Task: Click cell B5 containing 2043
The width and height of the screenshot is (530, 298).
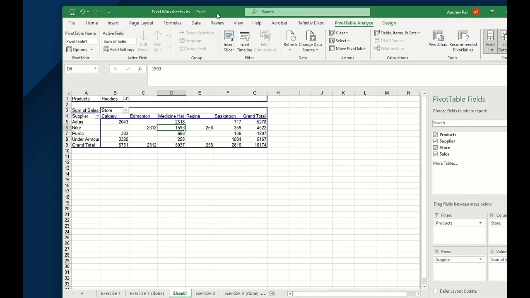Action: click(115, 122)
